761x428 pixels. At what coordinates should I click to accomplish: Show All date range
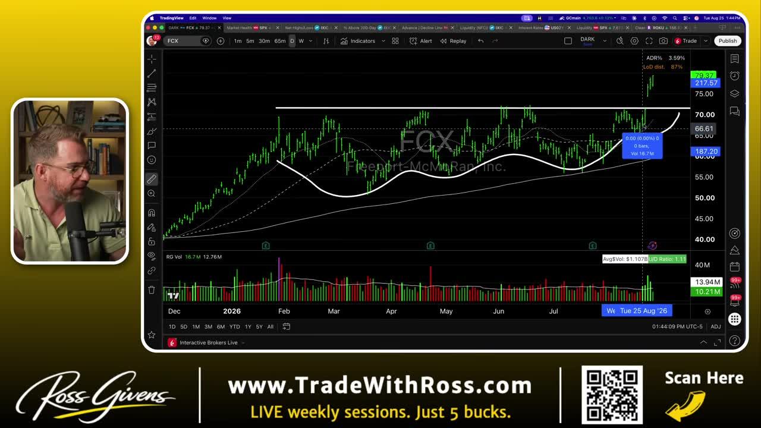coord(271,326)
